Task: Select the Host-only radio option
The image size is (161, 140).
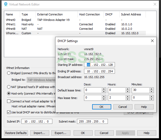Action: [9, 94]
